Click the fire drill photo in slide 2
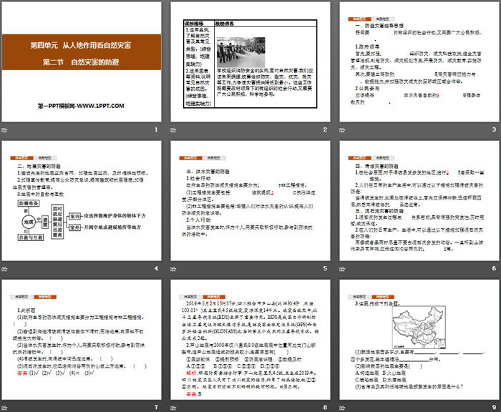501x412 pixels. 241,52
